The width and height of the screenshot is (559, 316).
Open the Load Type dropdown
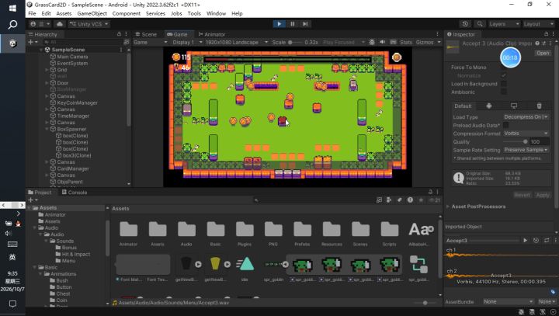click(526, 116)
